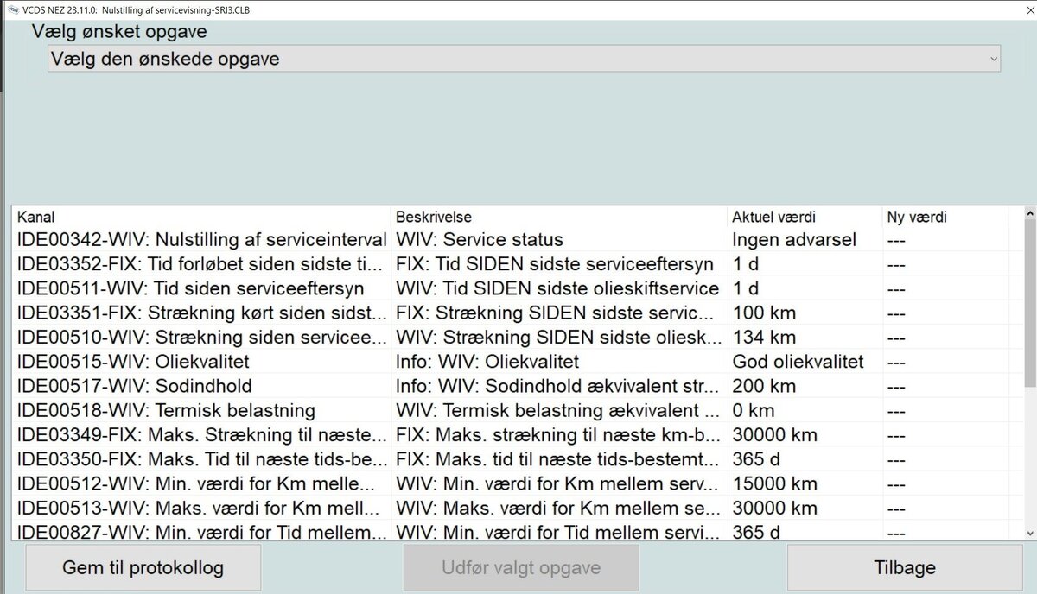
Task: Click the 'Udfør valgt opgave' button
Action: (521, 567)
